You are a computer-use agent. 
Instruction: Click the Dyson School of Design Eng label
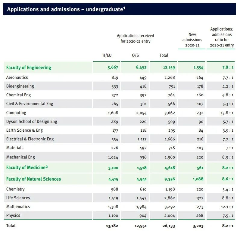[32, 122]
